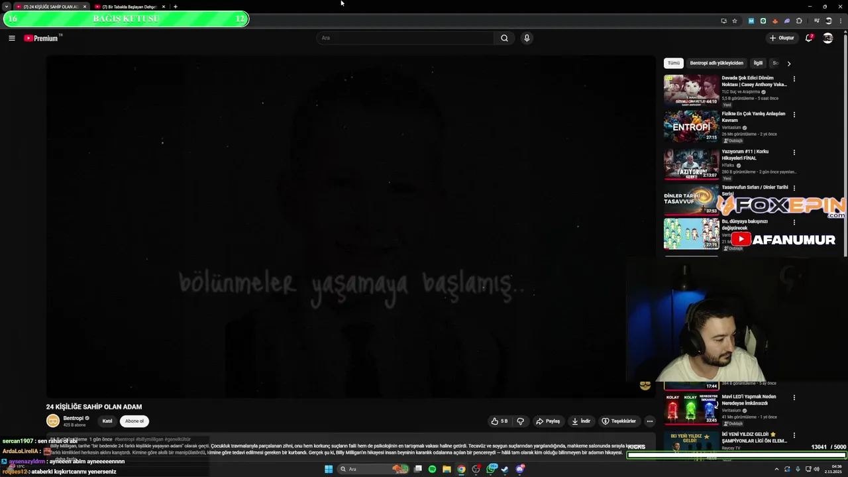The width and height of the screenshot is (848, 477).
Task: Close the 'Bir Tabakla Başlayan Dehşet' tab
Action: click(164, 7)
